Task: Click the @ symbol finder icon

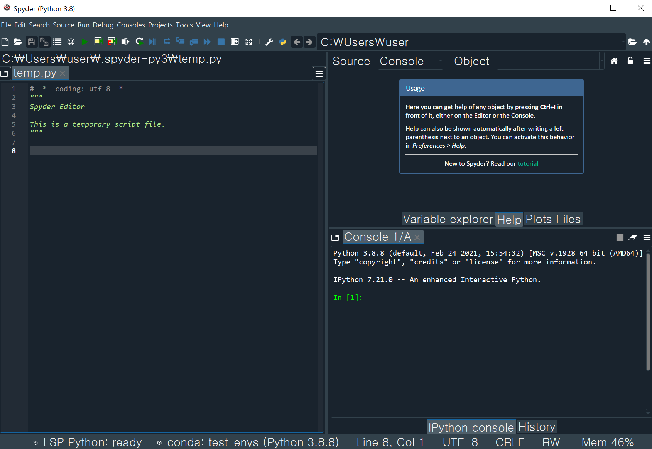Action: (71, 42)
